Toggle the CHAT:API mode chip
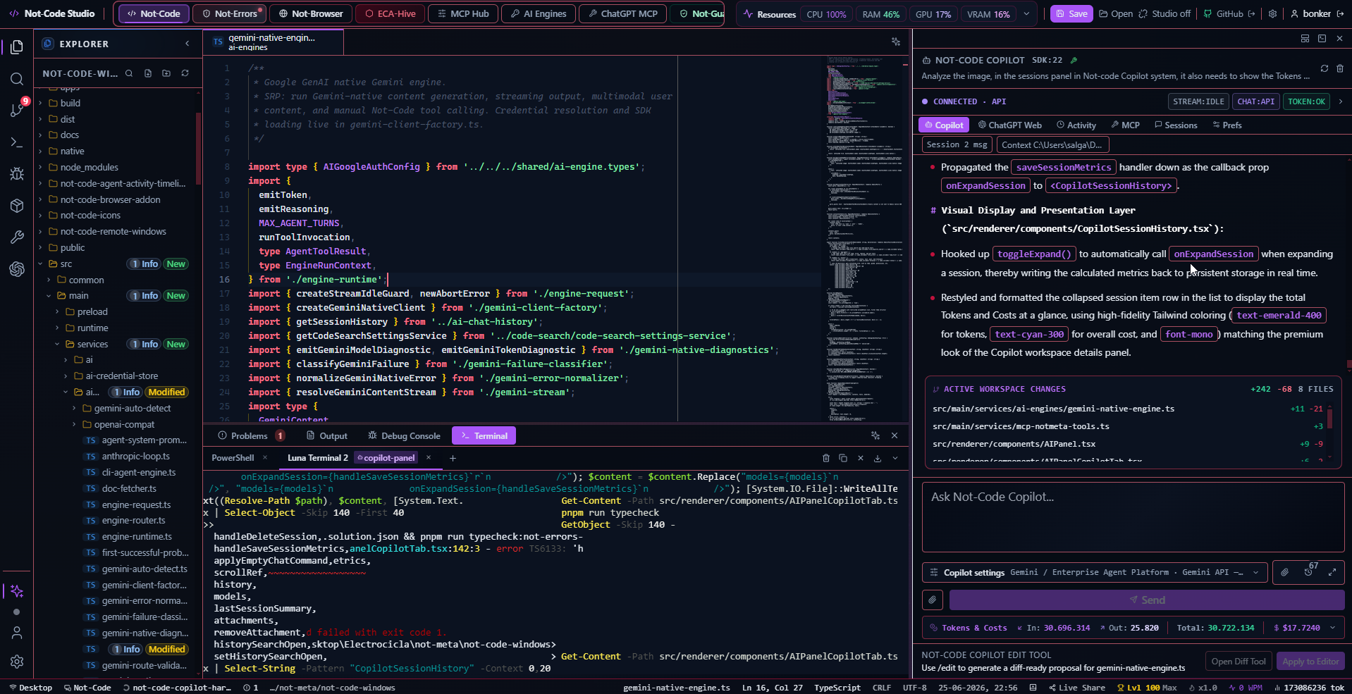1352x694 pixels. point(1256,101)
